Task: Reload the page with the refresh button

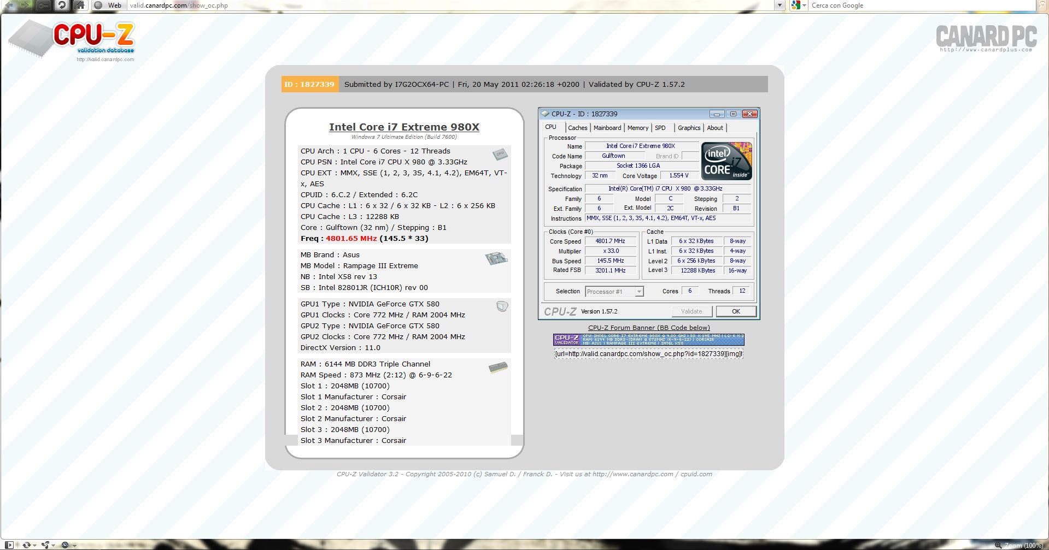Action: click(x=62, y=5)
